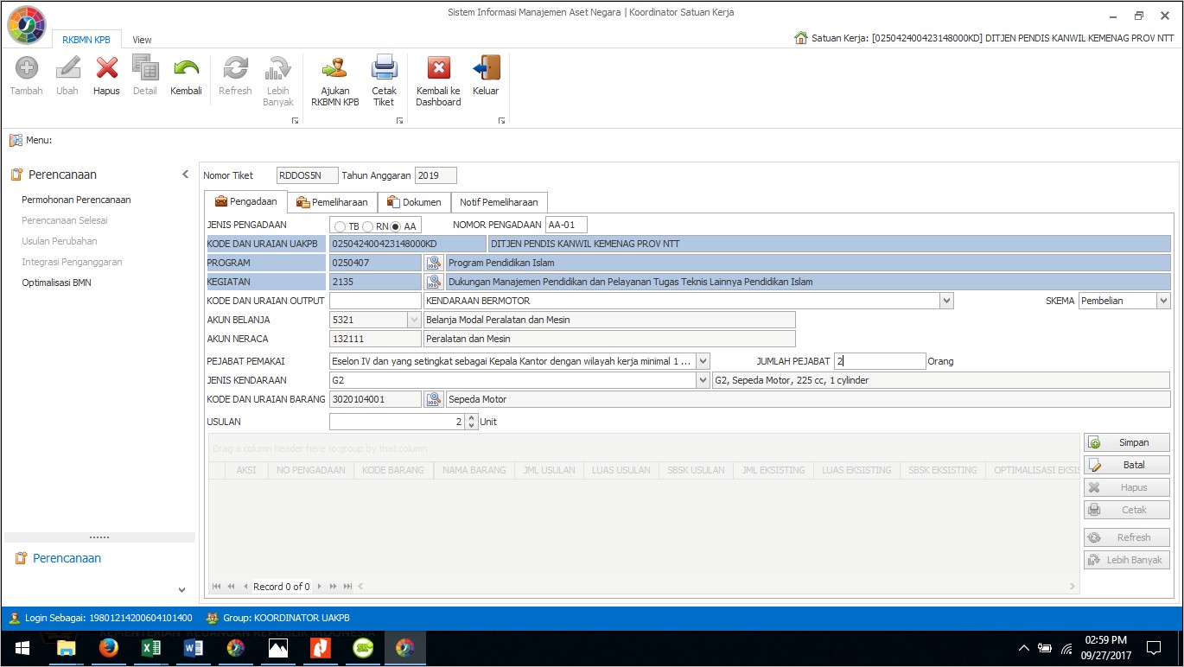Click the side-panel Cetak button
The width and height of the screenshot is (1184, 667).
(1127, 510)
